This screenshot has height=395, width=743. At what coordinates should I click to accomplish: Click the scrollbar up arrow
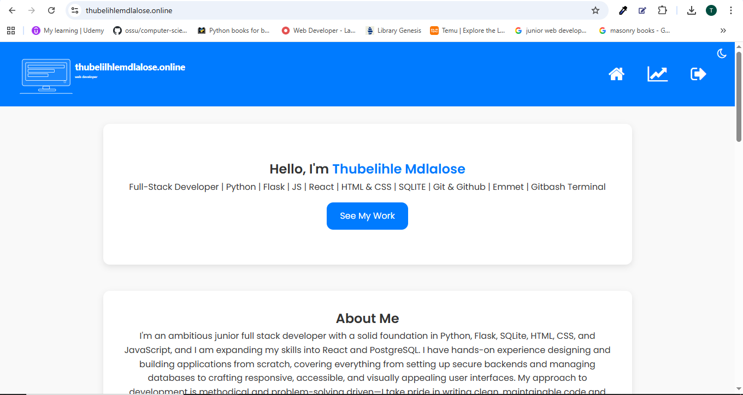[739, 46]
